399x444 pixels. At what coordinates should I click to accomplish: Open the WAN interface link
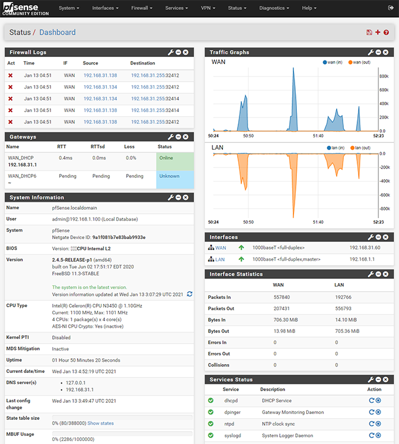click(221, 248)
